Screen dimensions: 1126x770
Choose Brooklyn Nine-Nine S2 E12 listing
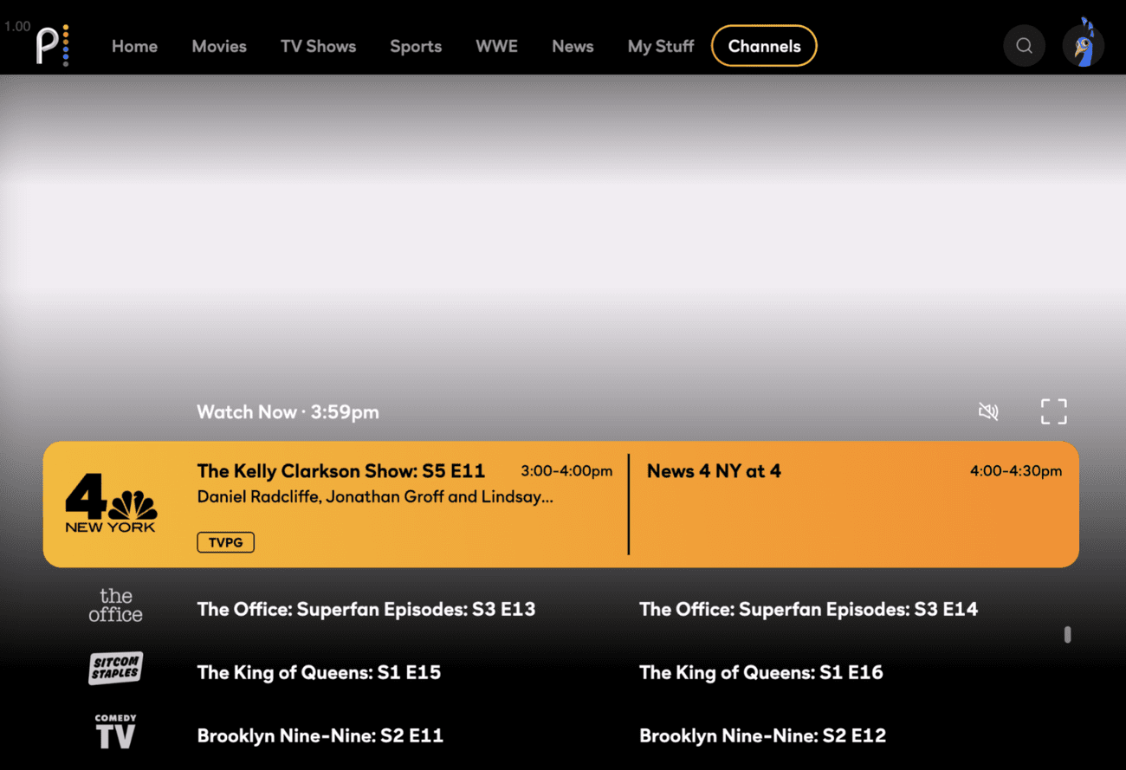[762, 735]
